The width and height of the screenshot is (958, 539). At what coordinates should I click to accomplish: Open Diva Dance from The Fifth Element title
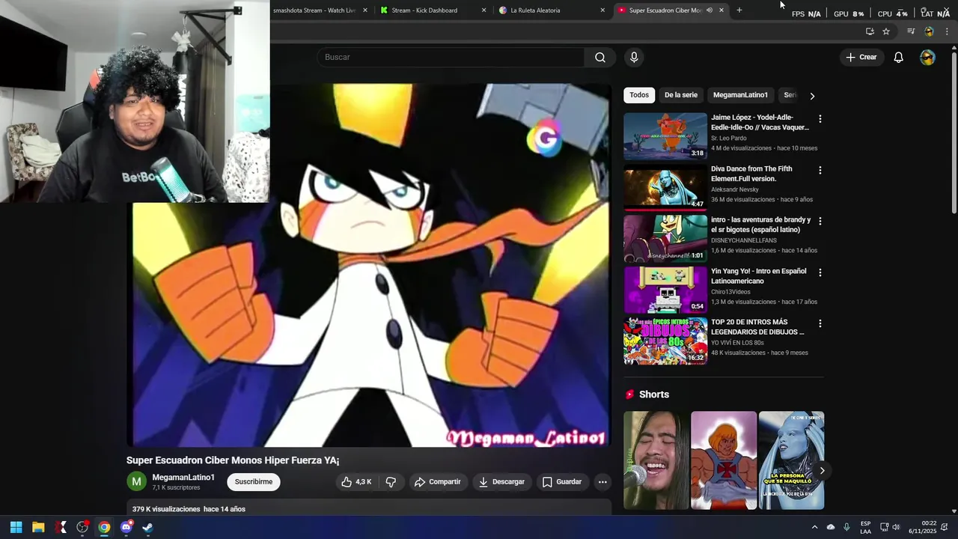click(x=751, y=174)
